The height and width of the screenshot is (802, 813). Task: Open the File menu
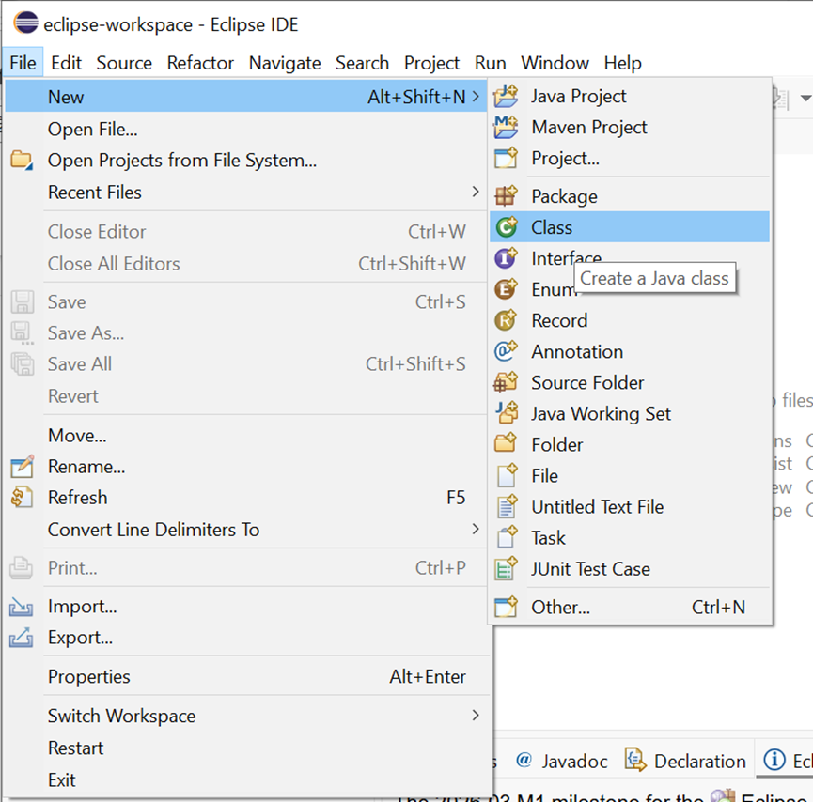pos(23,63)
